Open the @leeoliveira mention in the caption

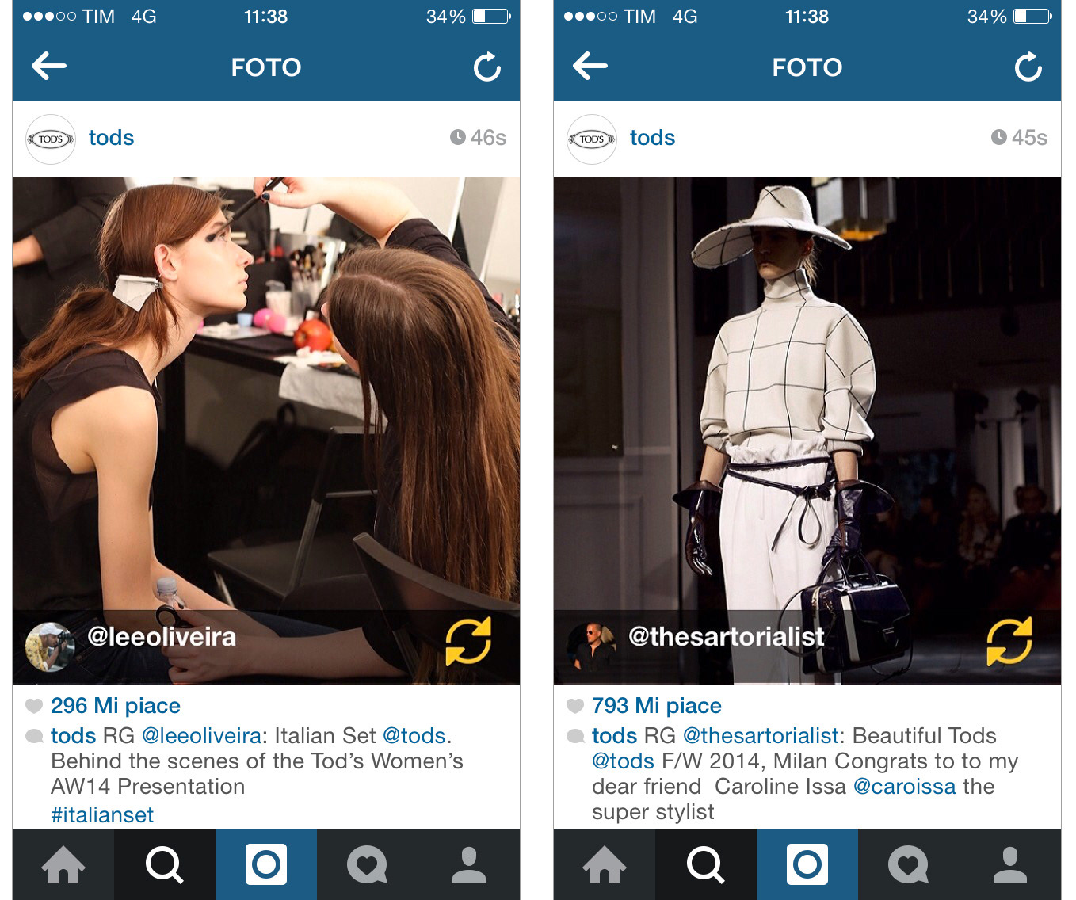[201, 735]
